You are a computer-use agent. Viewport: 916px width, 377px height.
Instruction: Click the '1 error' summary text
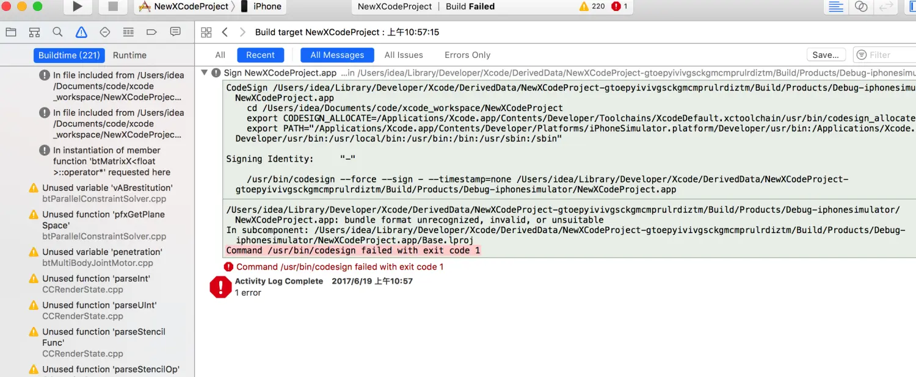click(x=248, y=293)
